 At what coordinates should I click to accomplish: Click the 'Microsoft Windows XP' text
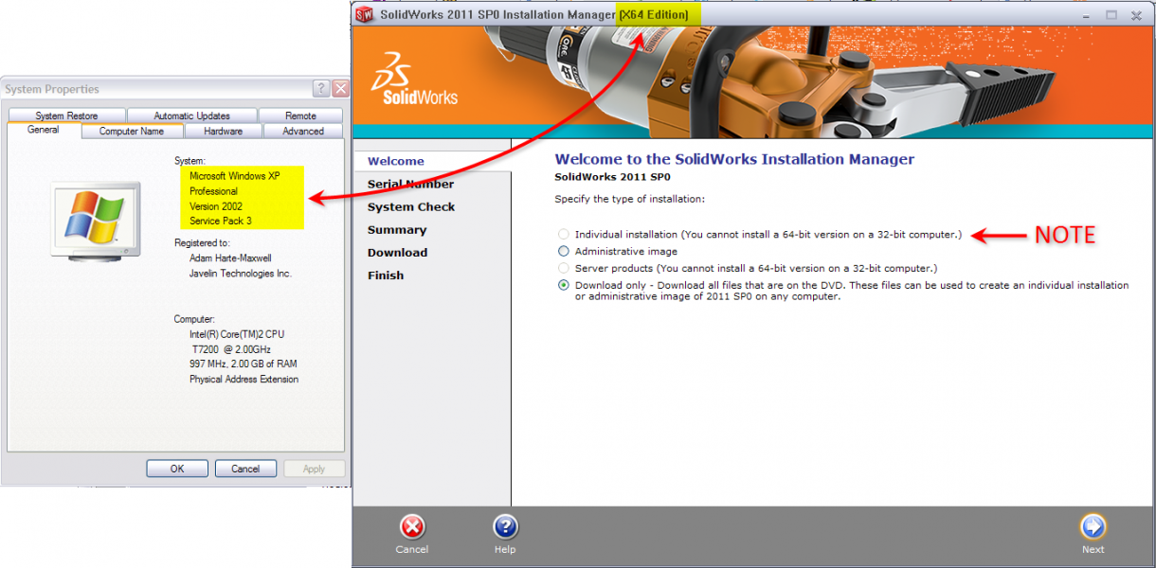(x=235, y=176)
